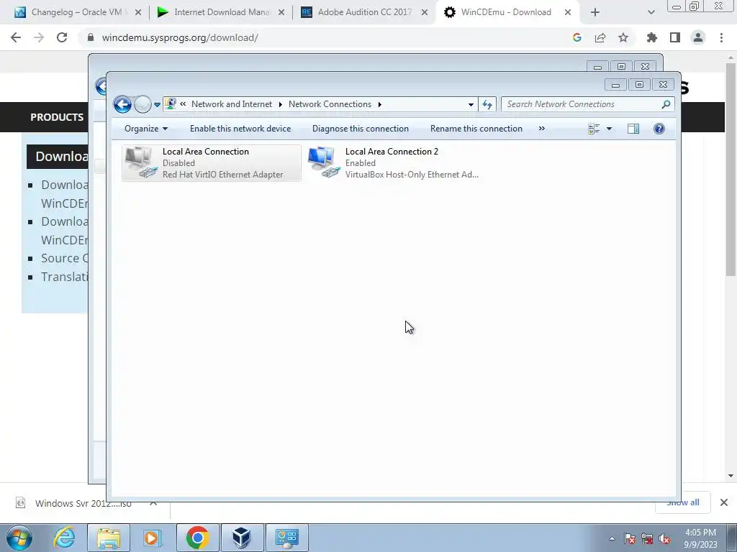Open Explorer help button

[659, 129]
